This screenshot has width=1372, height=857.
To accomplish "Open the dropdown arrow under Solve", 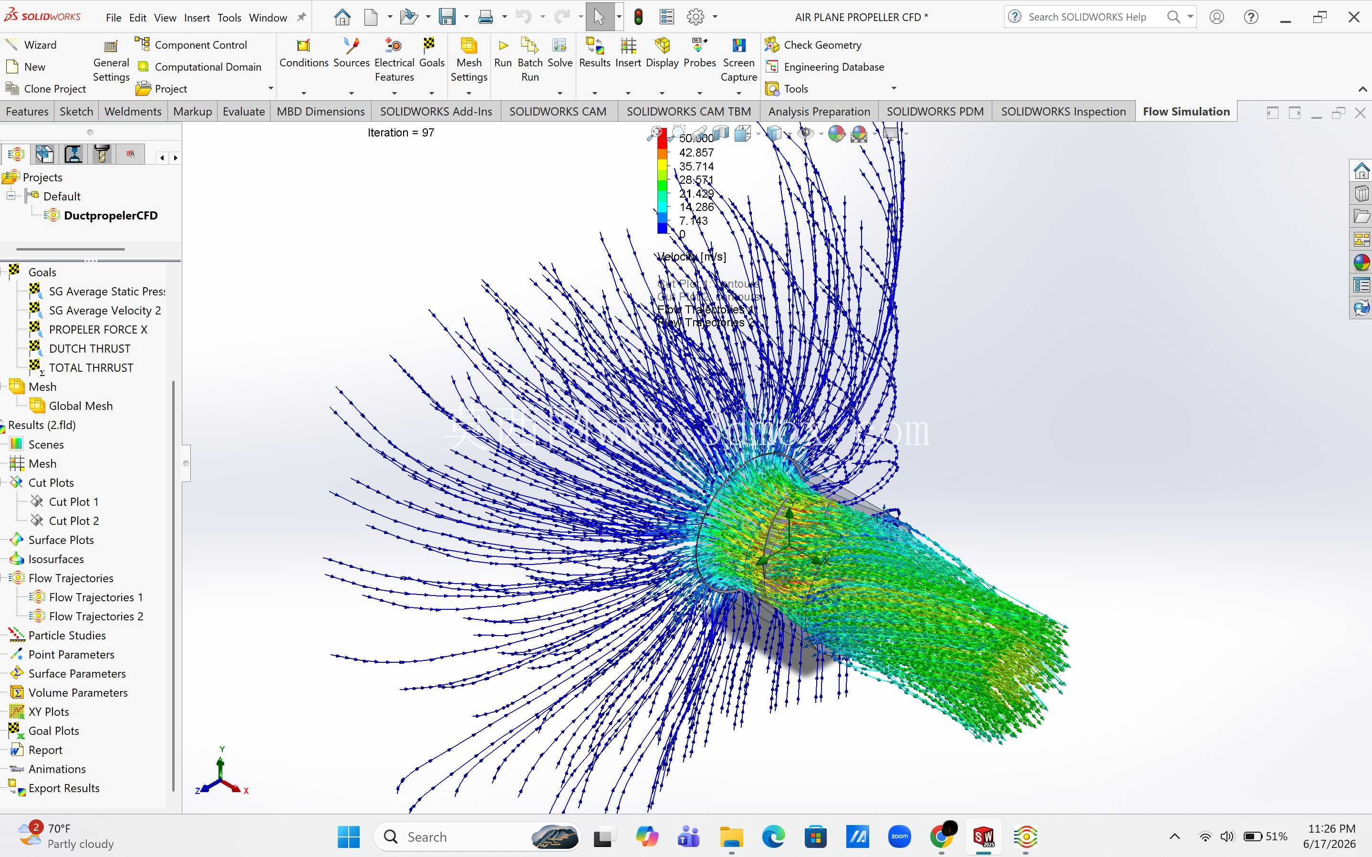I will pyautogui.click(x=560, y=93).
